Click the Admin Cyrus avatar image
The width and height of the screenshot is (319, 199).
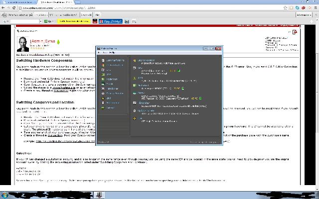pyautogui.click(x=23, y=44)
